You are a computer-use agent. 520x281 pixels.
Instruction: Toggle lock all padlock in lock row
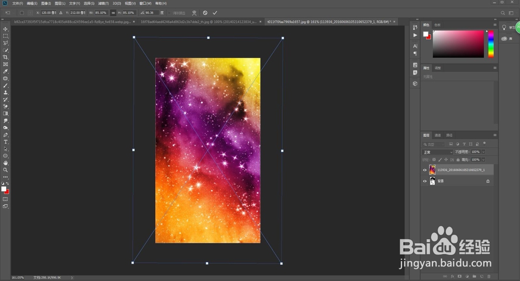click(458, 160)
